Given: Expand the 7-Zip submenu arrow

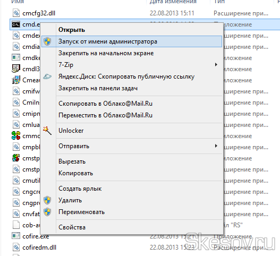Looking at the screenshot, I should [216, 65].
